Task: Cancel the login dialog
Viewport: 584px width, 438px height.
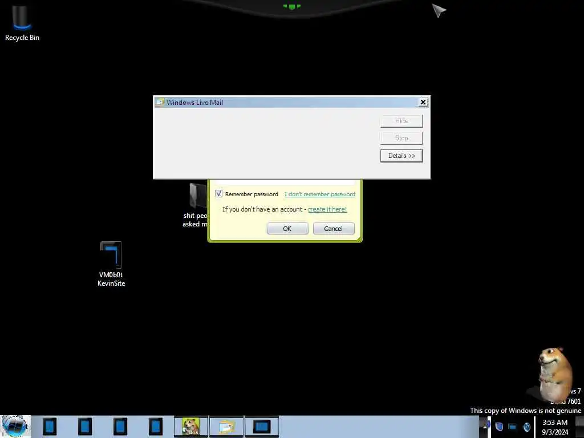Action: coord(333,228)
